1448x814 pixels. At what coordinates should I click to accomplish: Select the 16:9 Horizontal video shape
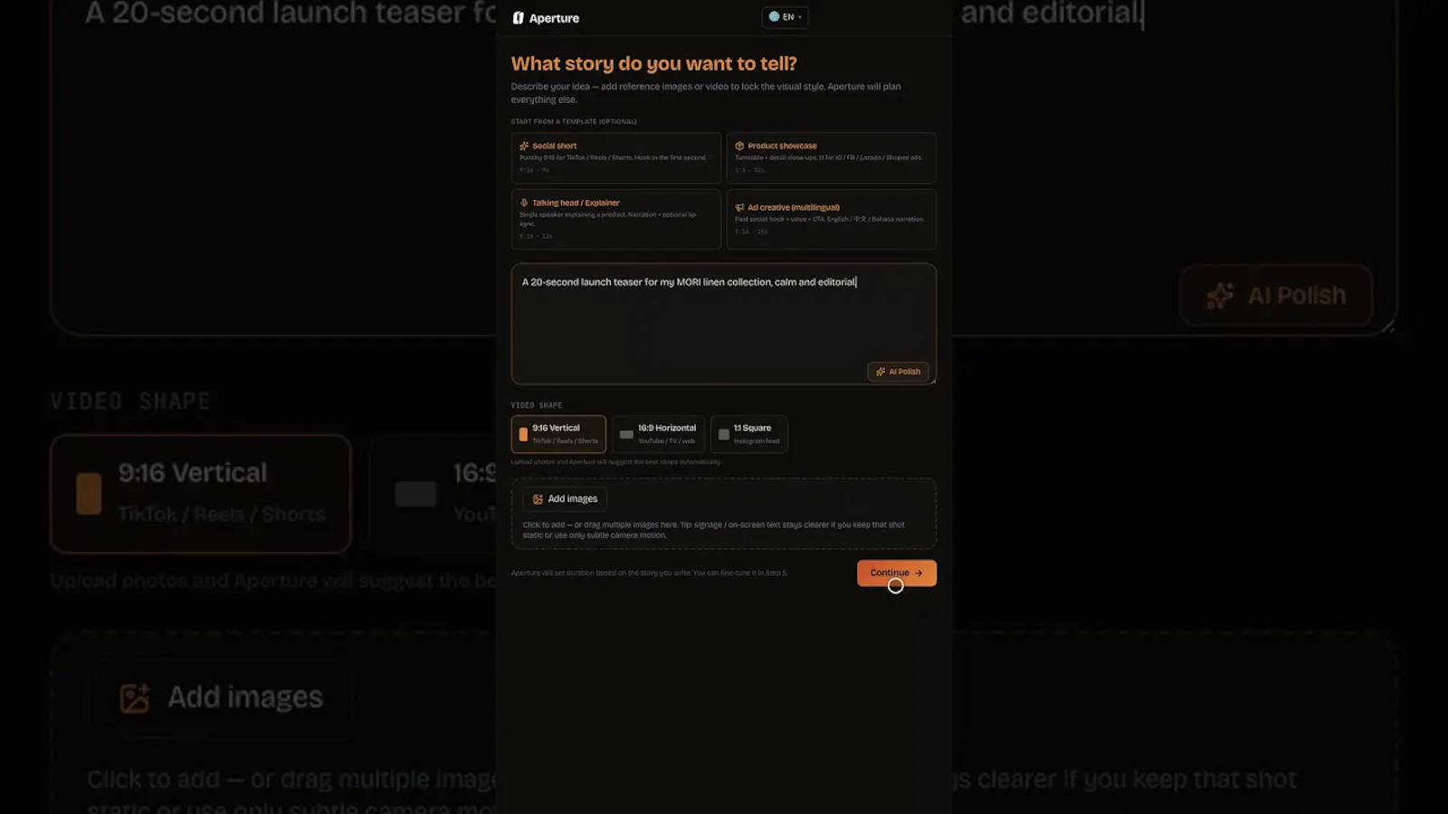[x=659, y=434]
